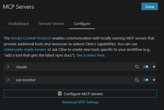Open the community-made servers link
164x110 pixels.
25,49
